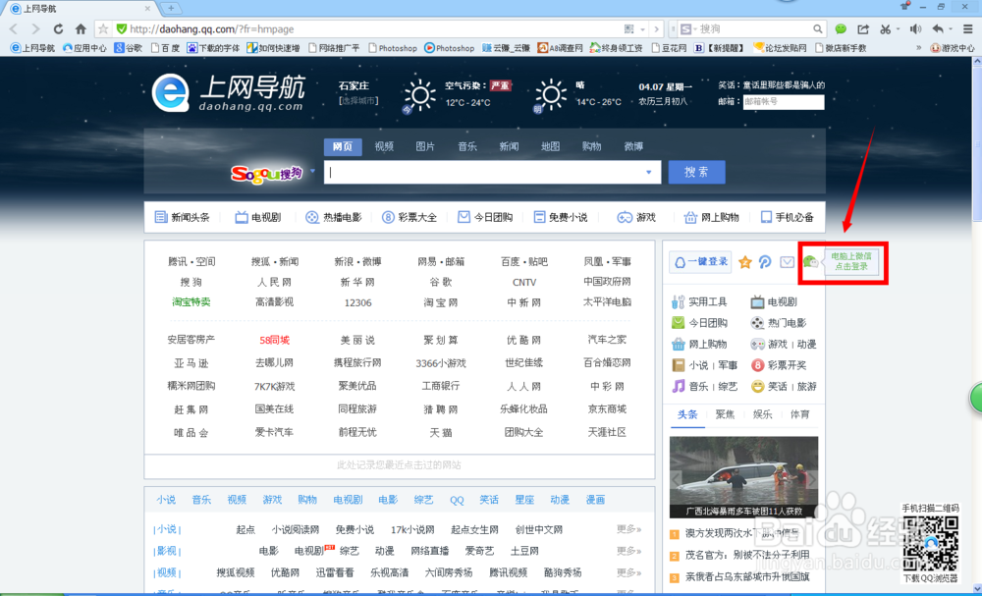Click the address bar URL field

[x=374, y=29]
